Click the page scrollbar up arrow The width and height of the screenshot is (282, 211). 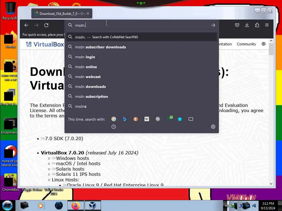(271, 41)
